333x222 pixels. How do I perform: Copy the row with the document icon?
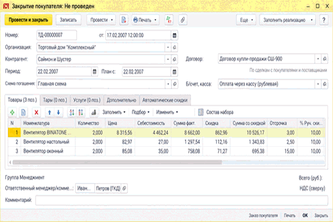23,113
